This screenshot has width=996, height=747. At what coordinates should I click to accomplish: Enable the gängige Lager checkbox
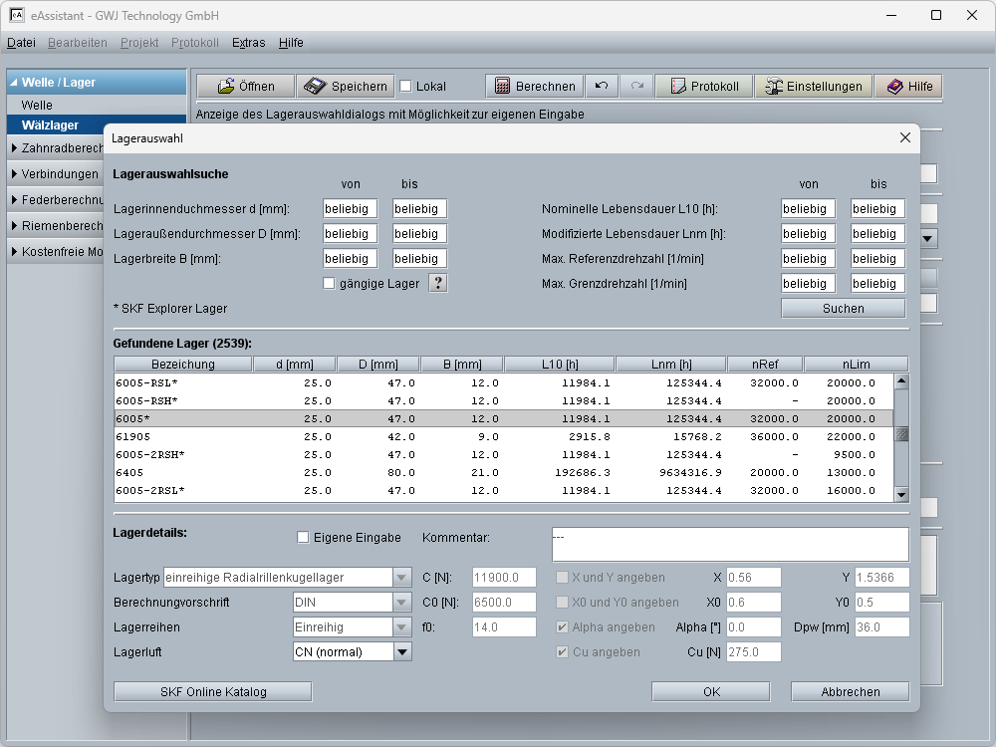click(x=330, y=284)
